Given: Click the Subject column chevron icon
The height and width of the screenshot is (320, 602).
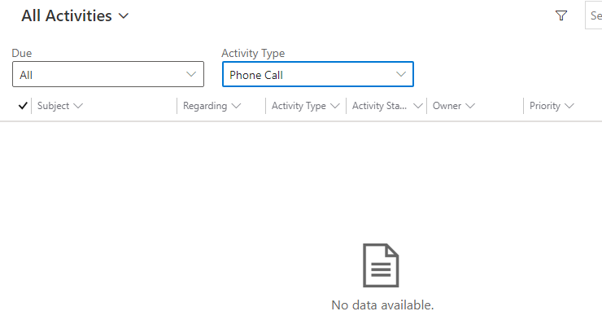Looking at the screenshot, I should [78, 106].
